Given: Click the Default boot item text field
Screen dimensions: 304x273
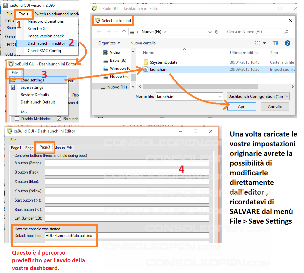Looking at the screenshot, I should pyautogui.click(x=127, y=236).
